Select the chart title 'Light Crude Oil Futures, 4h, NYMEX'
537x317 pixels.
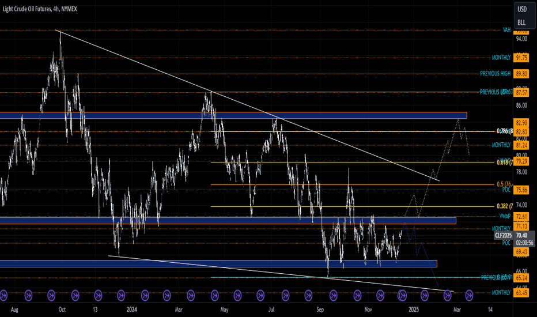click(40, 9)
